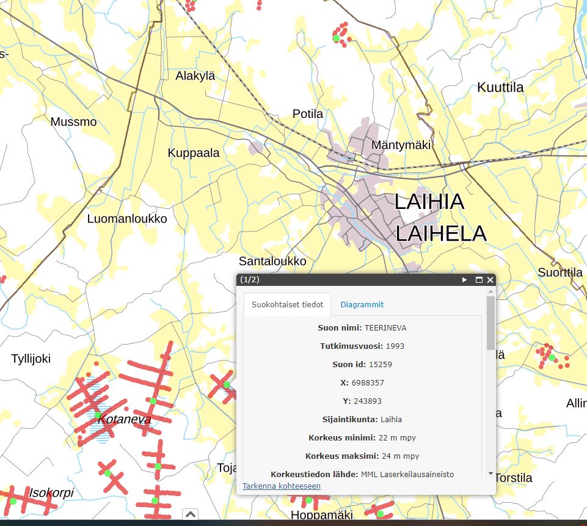Select green point in right-edge red cluster
The image size is (587, 526).
click(x=551, y=357)
